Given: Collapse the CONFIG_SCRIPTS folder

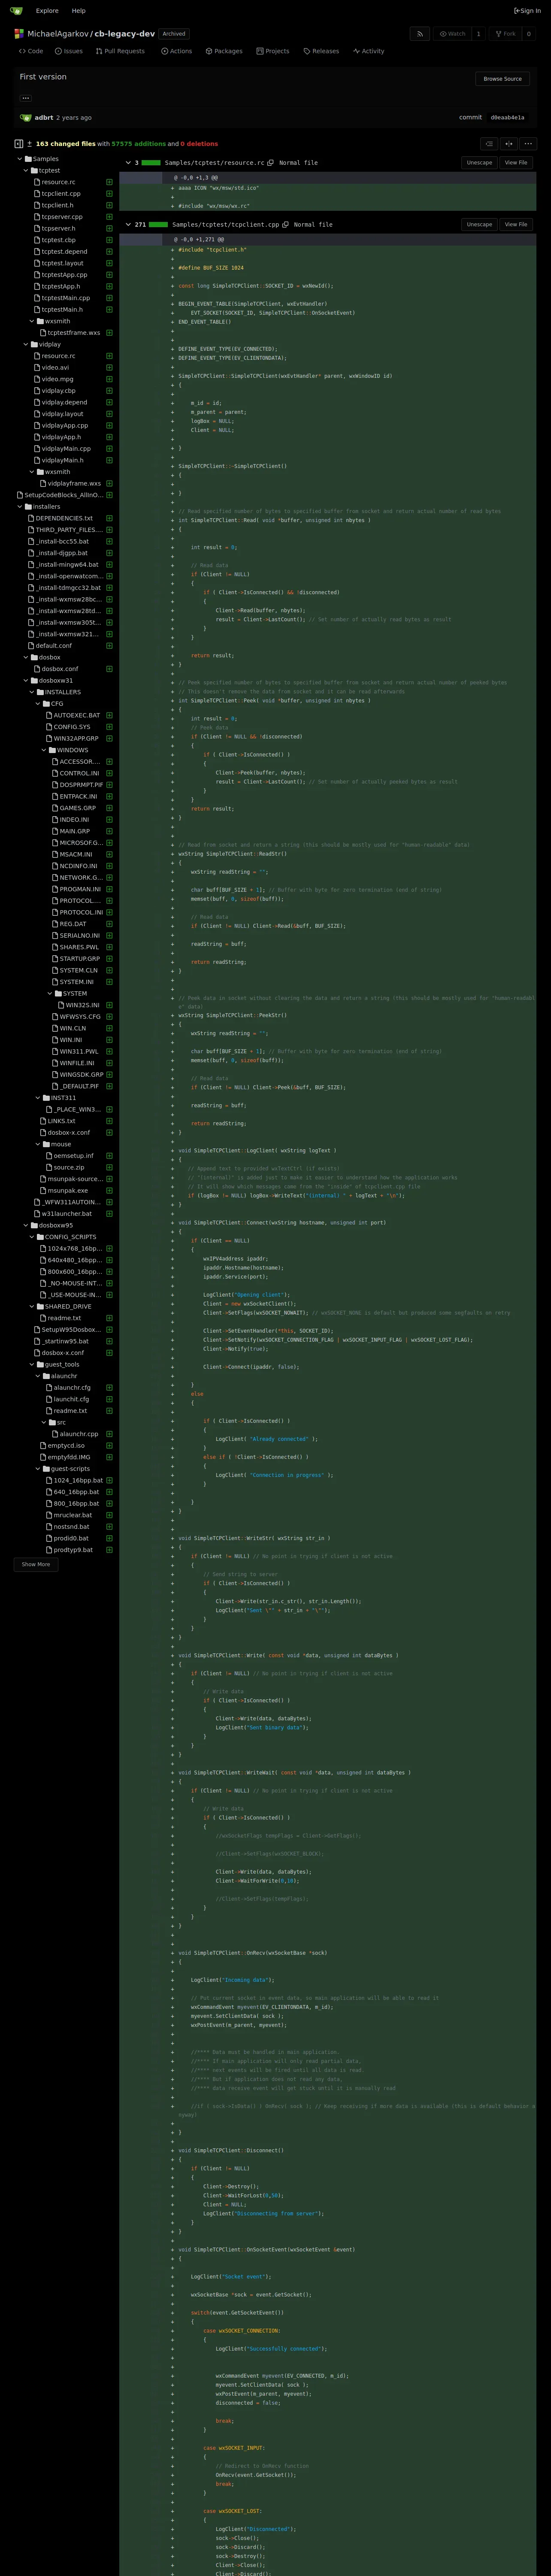Looking at the screenshot, I should tap(32, 1237).
